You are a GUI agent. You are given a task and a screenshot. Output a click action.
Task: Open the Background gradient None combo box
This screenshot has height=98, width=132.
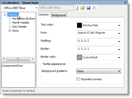pyautogui.click(x=99, y=71)
